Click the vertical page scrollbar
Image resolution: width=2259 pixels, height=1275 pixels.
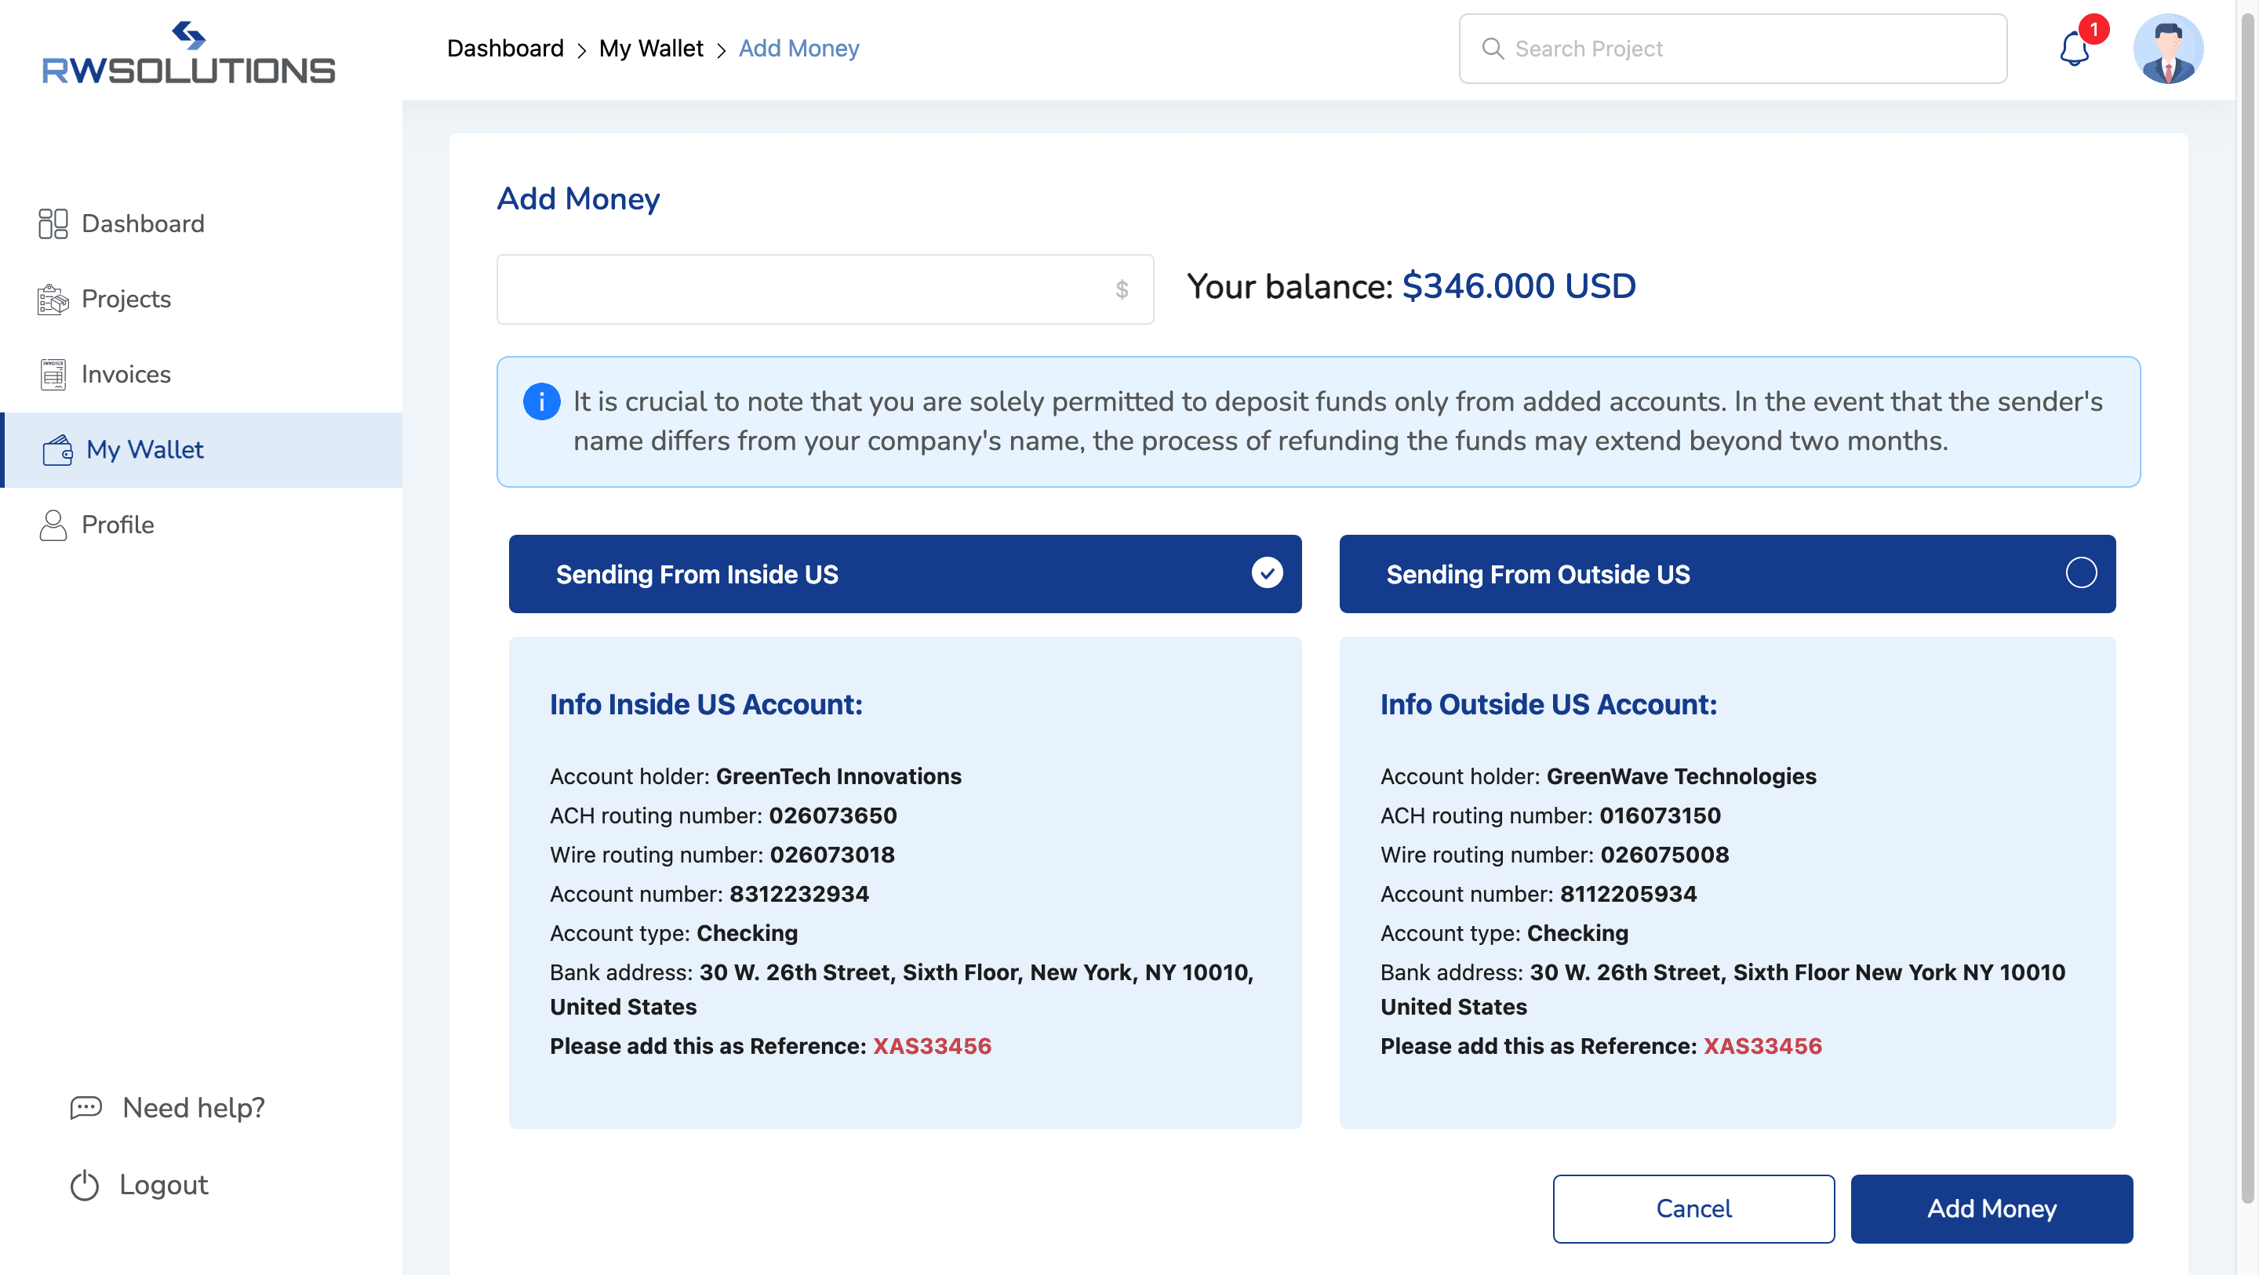2246,605
